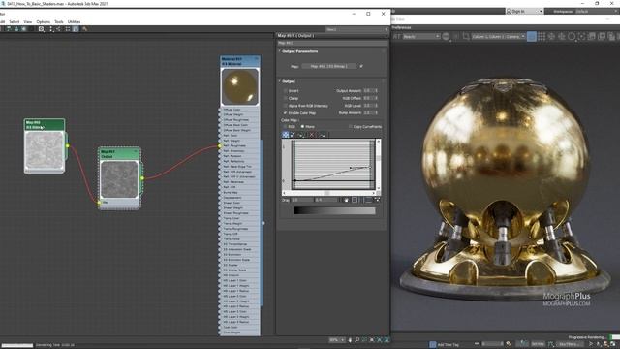The height and width of the screenshot is (349, 620).
Task: Open the Select menu
Action: coord(15,21)
